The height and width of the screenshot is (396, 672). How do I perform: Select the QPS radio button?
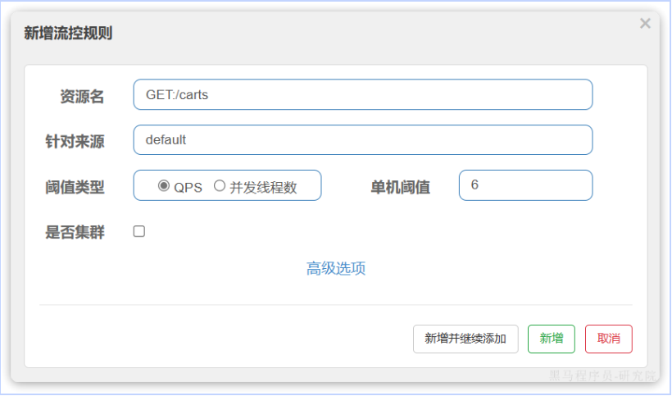[164, 186]
